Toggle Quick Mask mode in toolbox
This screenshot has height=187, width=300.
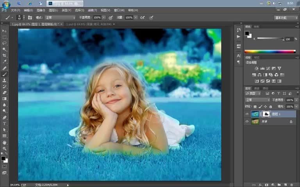(x=4, y=166)
